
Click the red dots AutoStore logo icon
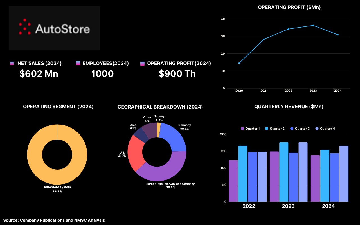[x=25, y=27]
